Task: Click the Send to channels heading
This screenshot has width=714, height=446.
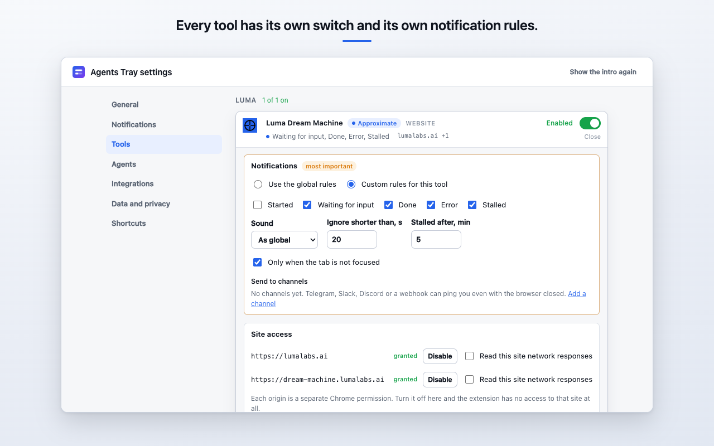Action: click(279, 282)
